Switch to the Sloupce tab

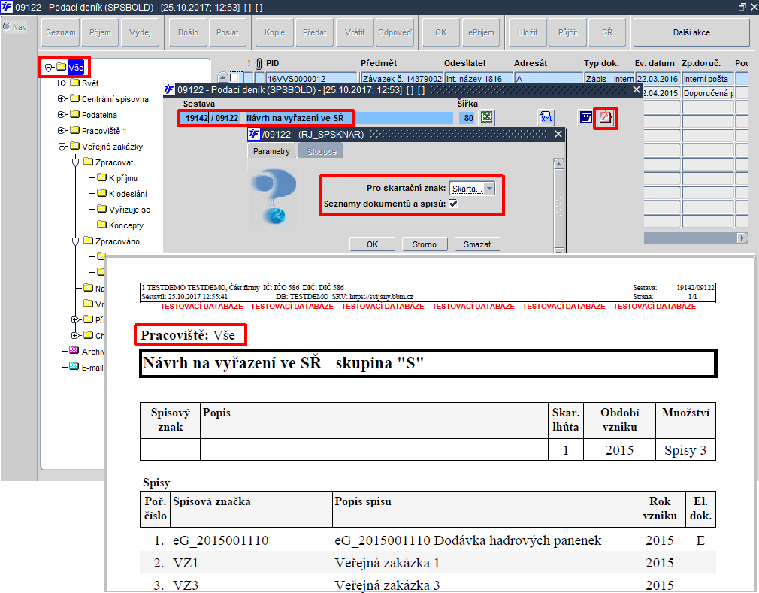coord(320,151)
